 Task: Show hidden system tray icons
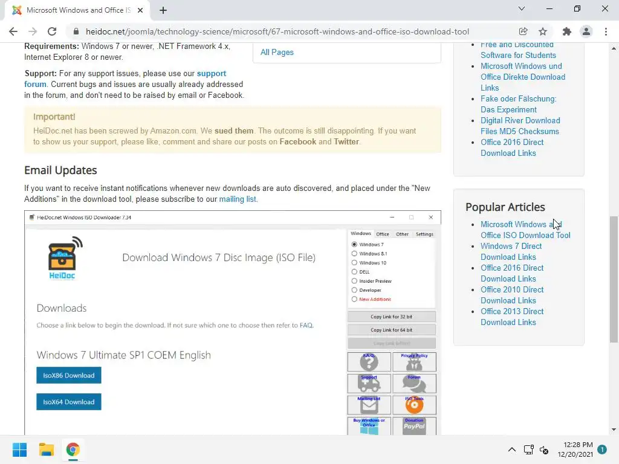tap(511, 449)
